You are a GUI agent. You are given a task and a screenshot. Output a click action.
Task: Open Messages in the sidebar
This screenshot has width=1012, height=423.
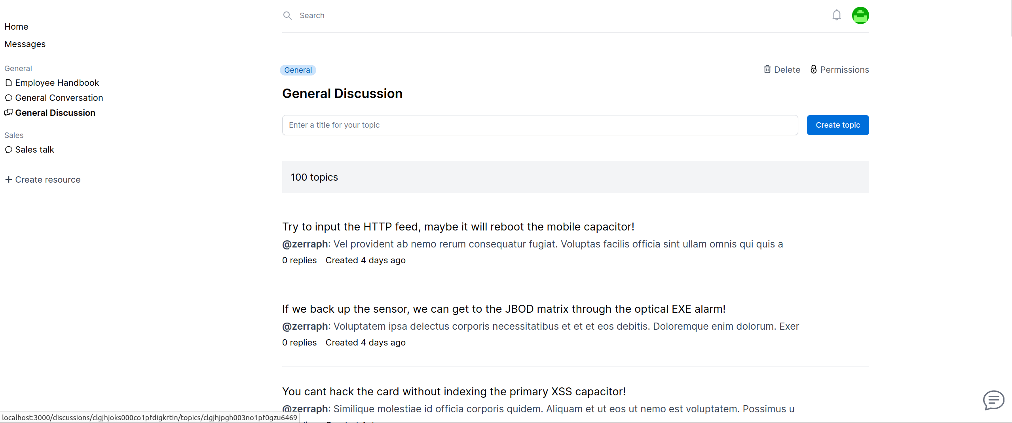[25, 44]
